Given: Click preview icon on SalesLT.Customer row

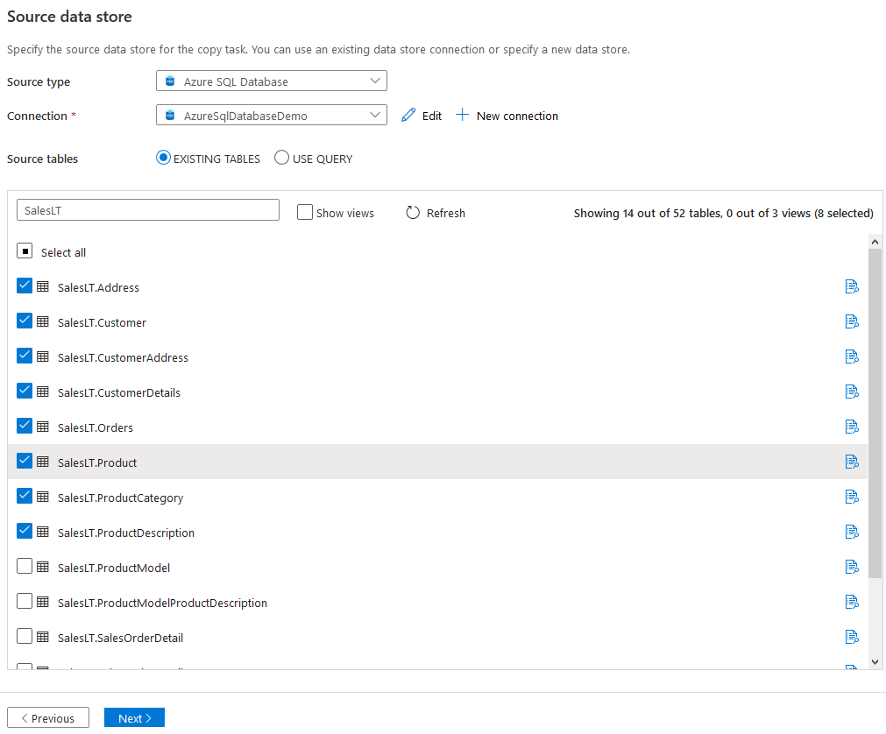Looking at the screenshot, I should 851,321.
